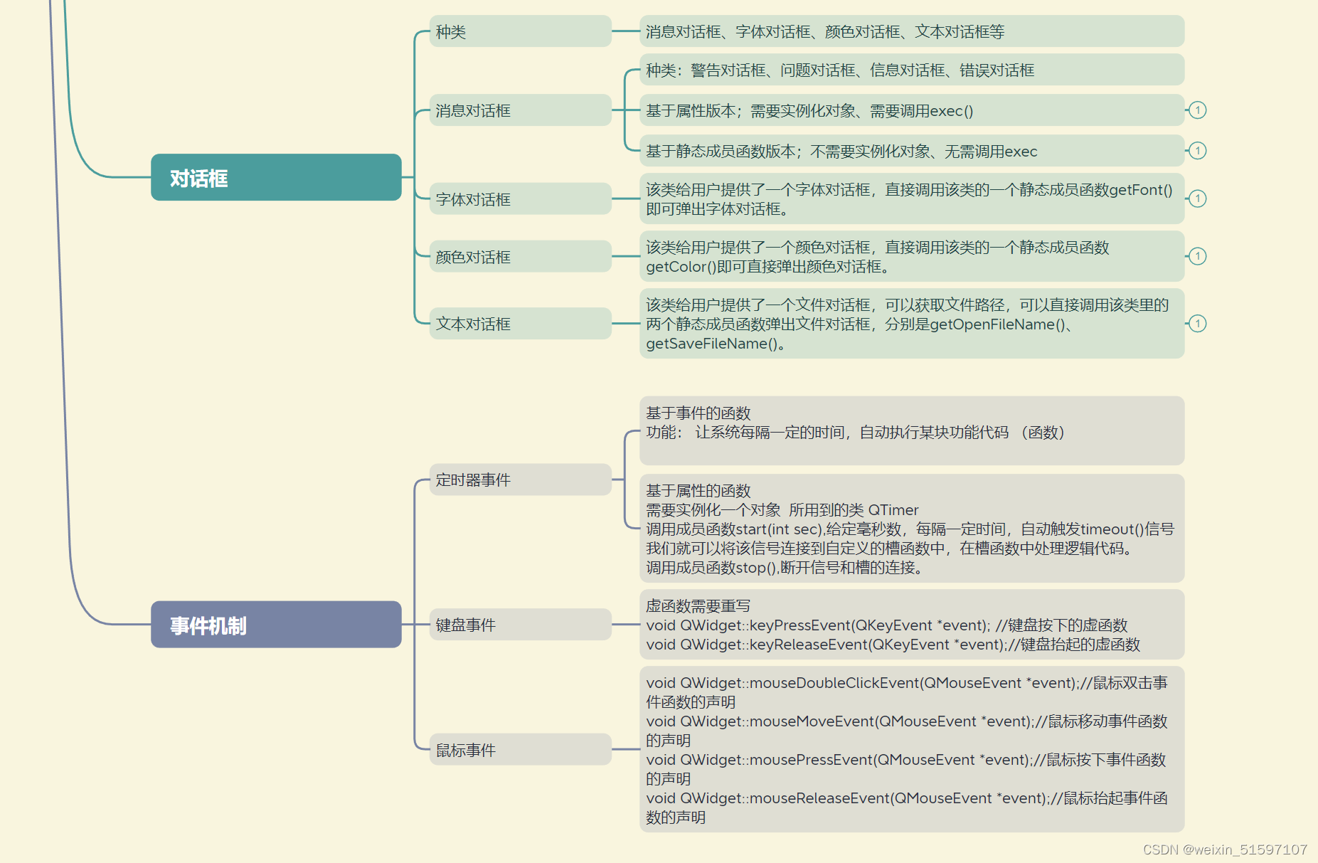Click the 基于静态成员函数版本 node
Screen dimensions: 1318x863
pyautogui.click(x=912, y=151)
